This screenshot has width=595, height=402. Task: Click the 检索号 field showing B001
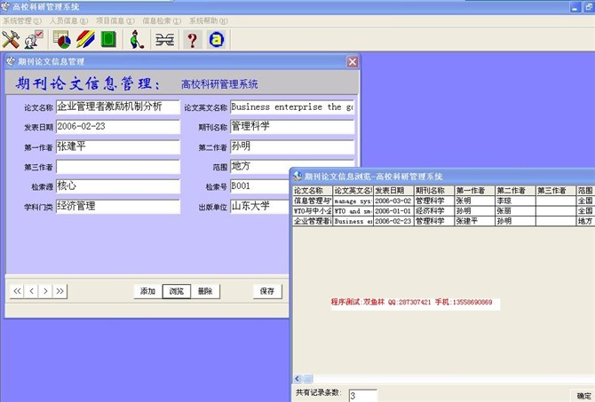(x=260, y=186)
